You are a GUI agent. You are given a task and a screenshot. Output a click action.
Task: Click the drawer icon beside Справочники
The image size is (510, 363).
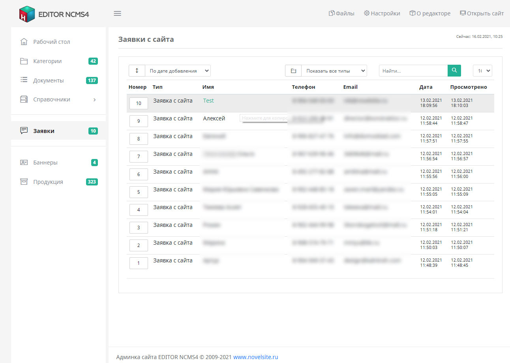click(24, 99)
